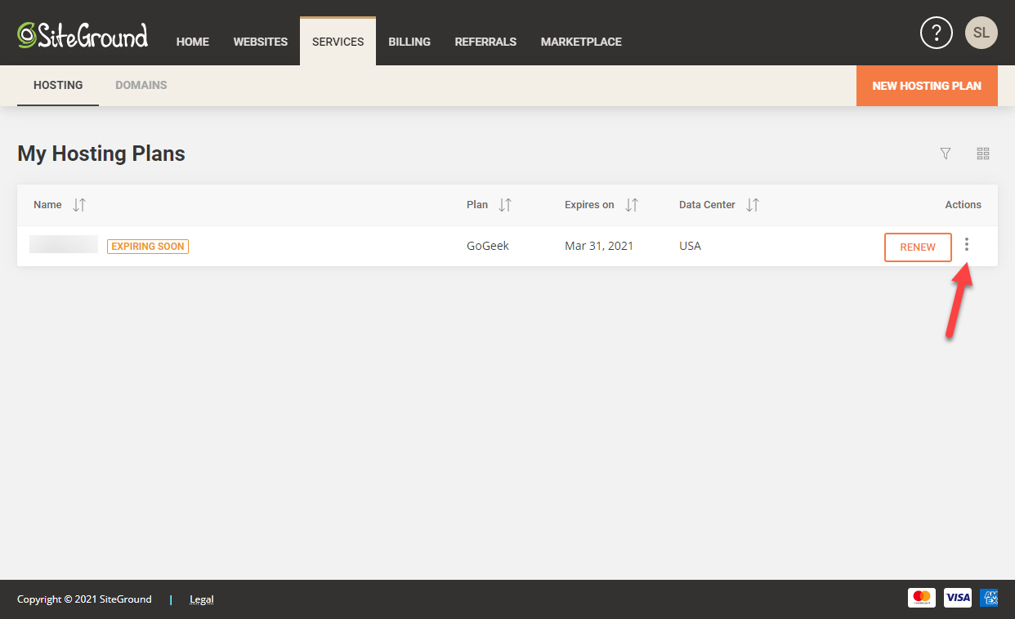Switch to the HOSTING tab
Viewport: 1015px width, 619px height.
(58, 85)
